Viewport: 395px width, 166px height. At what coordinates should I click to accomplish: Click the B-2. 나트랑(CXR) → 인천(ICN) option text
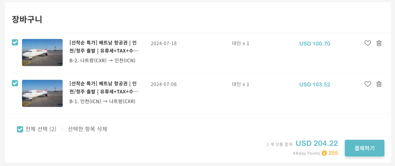[102, 61]
